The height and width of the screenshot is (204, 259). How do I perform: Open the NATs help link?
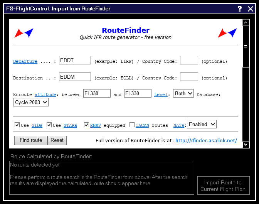(x=179, y=125)
